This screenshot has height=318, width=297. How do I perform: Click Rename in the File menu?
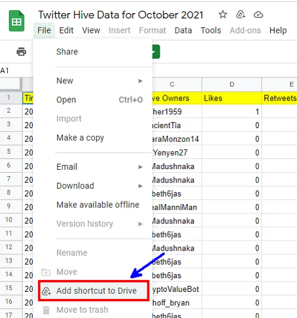click(x=93, y=253)
